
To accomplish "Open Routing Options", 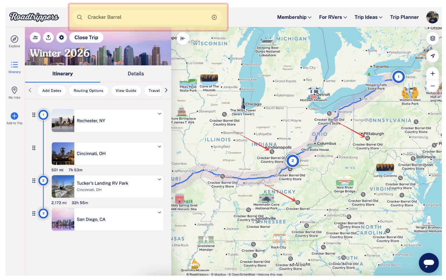I will click(x=88, y=90).
